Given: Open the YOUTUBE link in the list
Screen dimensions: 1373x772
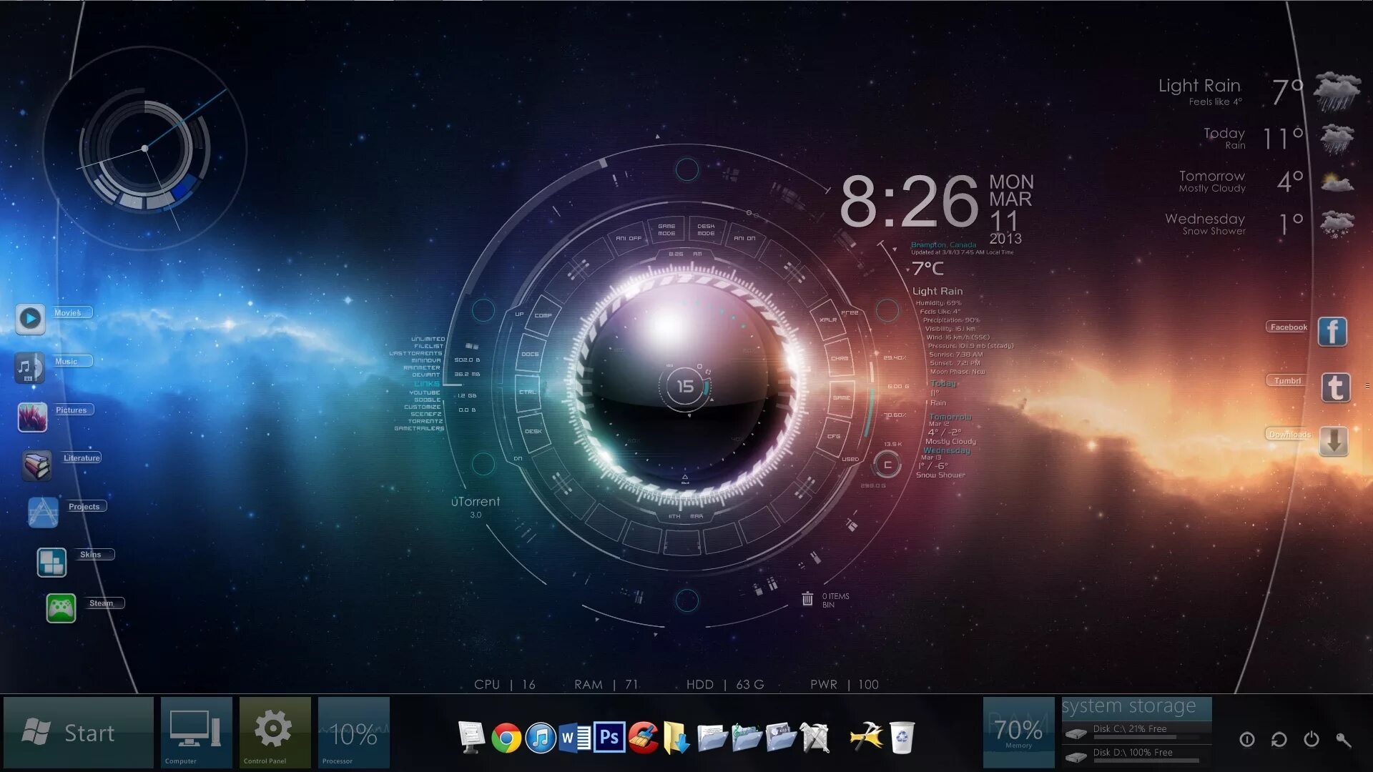Looking at the screenshot, I should pyautogui.click(x=425, y=392).
